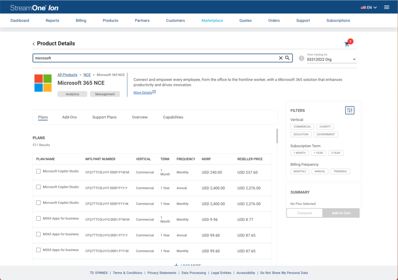Check M365 Apps for business P1Y:Y row
The width and height of the screenshot is (398, 280).
(38, 234)
